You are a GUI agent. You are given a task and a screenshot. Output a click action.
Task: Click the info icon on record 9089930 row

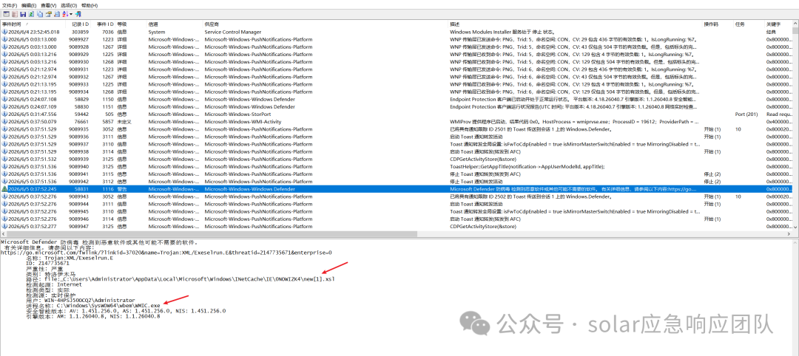[4, 61]
